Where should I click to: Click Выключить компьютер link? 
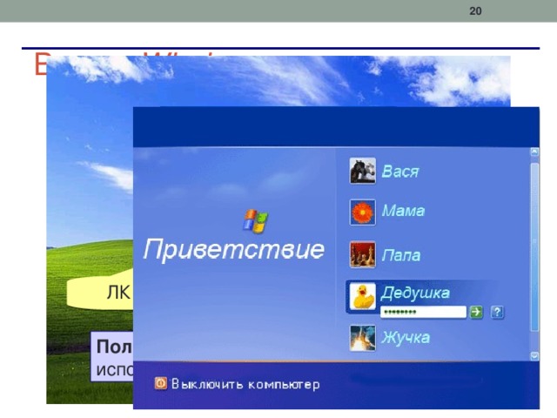[x=245, y=384]
